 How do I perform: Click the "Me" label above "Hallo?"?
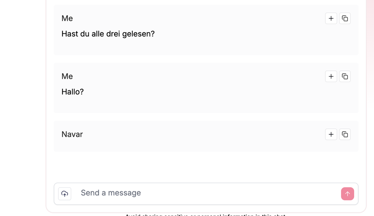coord(67,76)
